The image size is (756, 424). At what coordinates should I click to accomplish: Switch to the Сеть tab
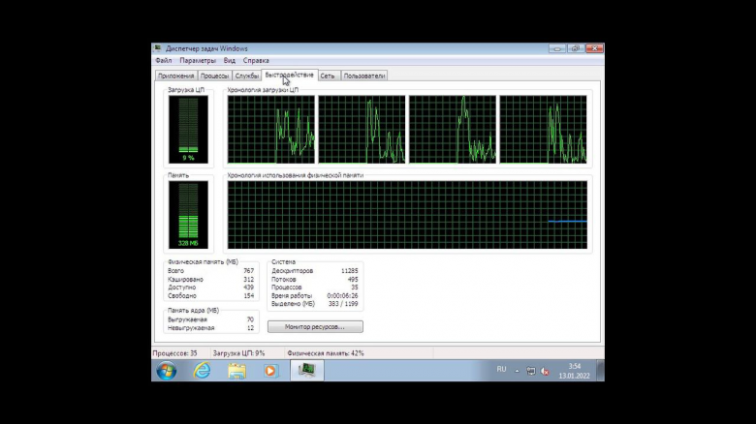click(328, 76)
